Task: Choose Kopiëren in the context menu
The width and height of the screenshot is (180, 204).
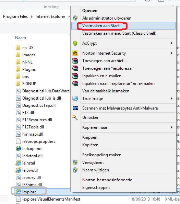Action: (x=123, y=145)
